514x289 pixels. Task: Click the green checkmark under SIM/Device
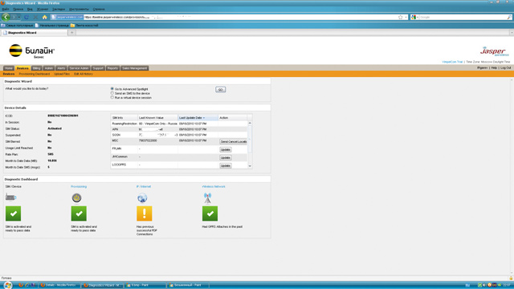click(13, 214)
